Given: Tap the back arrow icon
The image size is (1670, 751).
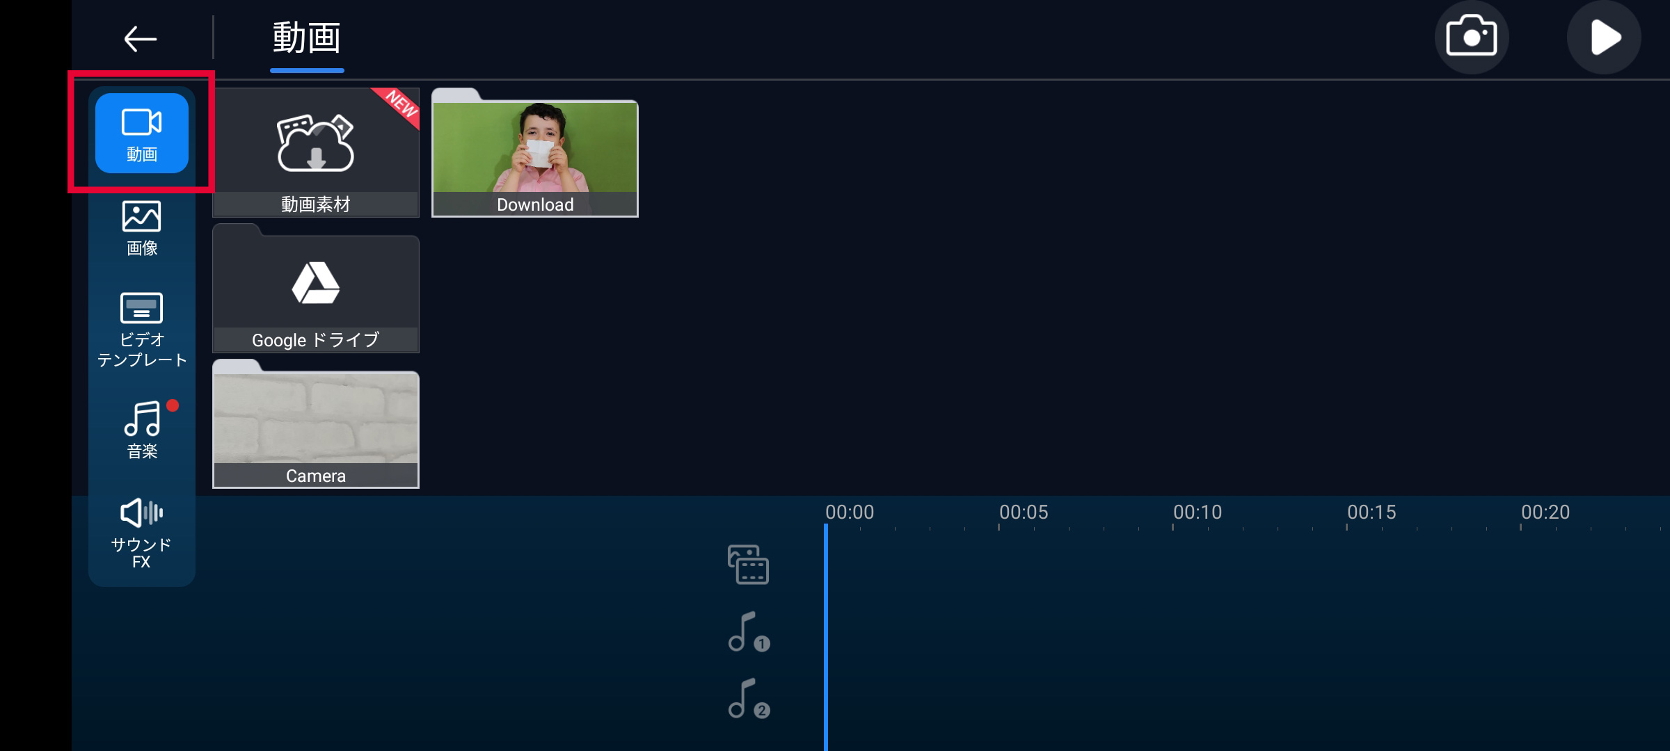Looking at the screenshot, I should pyautogui.click(x=140, y=38).
